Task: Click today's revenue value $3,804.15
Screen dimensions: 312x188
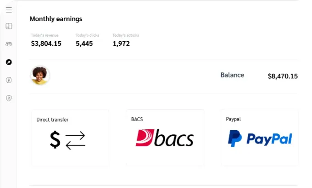Action: 46,44
